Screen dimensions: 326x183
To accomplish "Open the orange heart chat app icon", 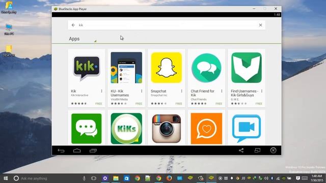I will (206, 129).
